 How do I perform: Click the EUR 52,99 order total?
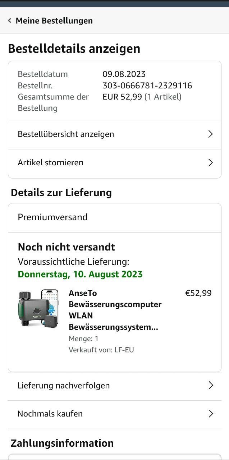pos(122,97)
